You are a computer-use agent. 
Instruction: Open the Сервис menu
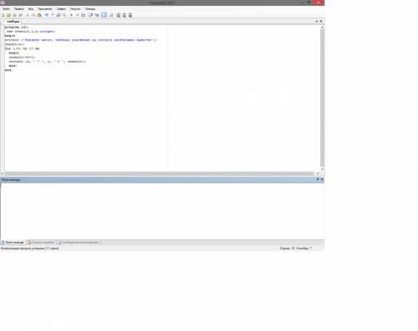(x=61, y=9)
